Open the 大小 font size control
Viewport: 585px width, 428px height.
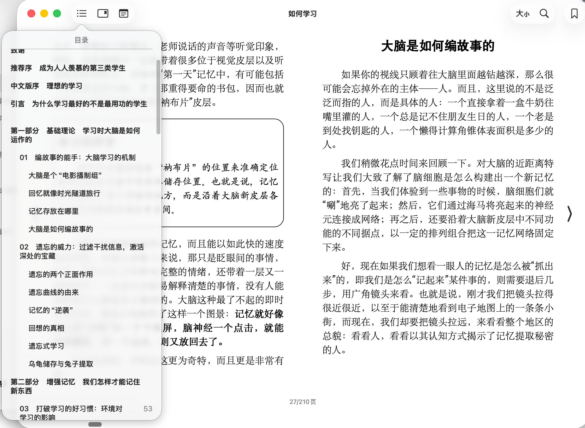point(522,13)
